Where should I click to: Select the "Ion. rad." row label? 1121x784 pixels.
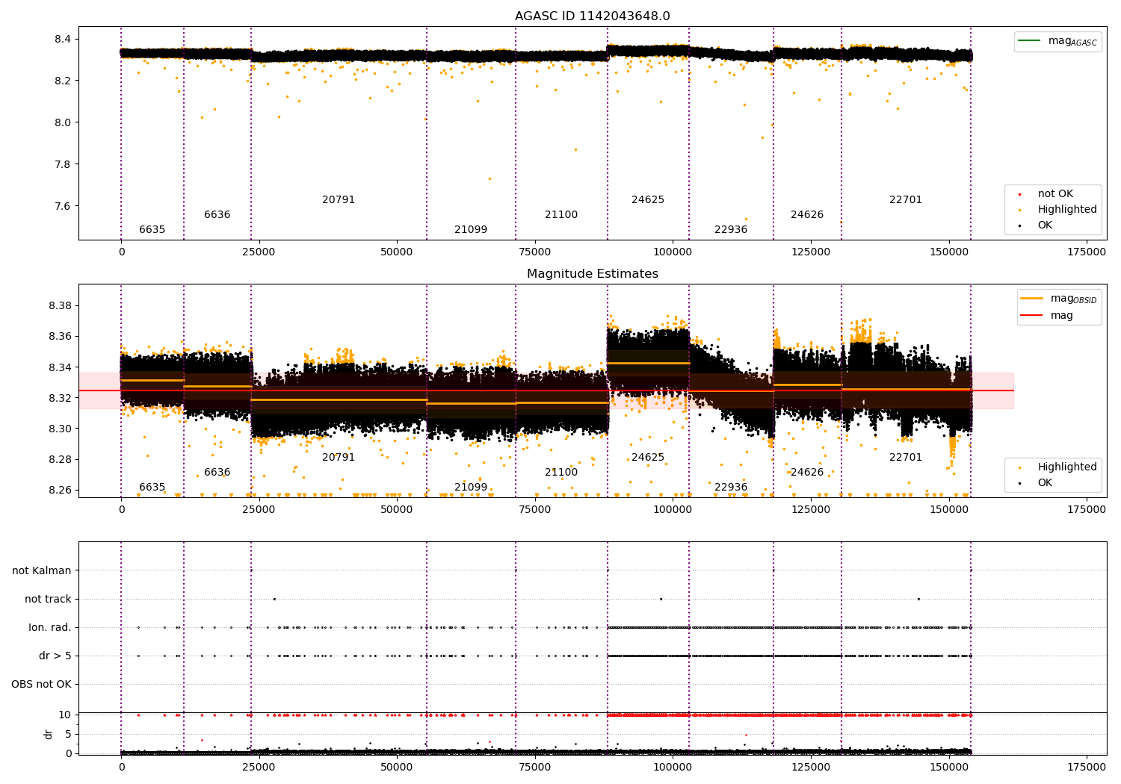(50, 628)
